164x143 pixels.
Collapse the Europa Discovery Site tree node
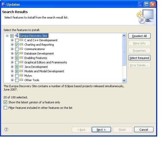(7, 36)
